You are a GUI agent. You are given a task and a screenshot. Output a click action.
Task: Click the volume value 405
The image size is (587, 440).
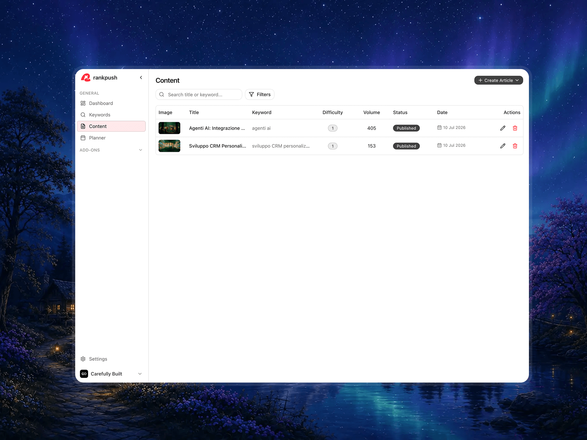click(x=372, y=128)
